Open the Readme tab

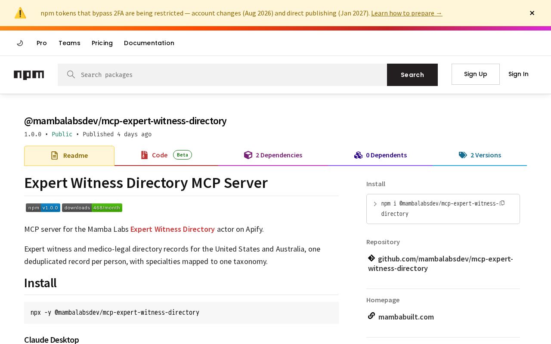click(x=69, y=156)
